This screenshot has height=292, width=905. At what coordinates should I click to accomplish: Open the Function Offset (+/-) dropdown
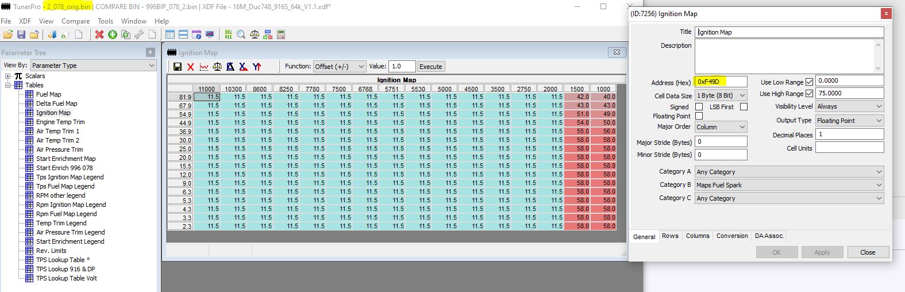(340, 67)
